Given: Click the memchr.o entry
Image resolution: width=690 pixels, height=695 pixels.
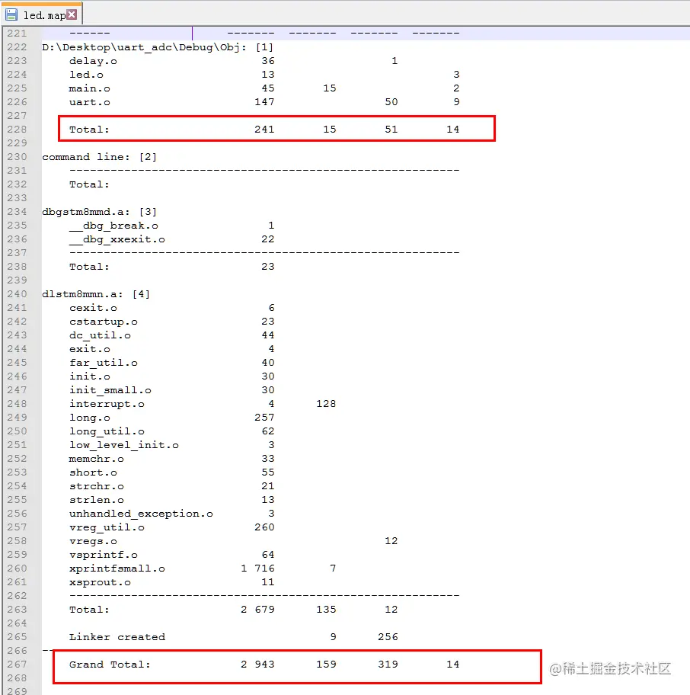Looking at the screenshot, I should (x=97, y=459).
